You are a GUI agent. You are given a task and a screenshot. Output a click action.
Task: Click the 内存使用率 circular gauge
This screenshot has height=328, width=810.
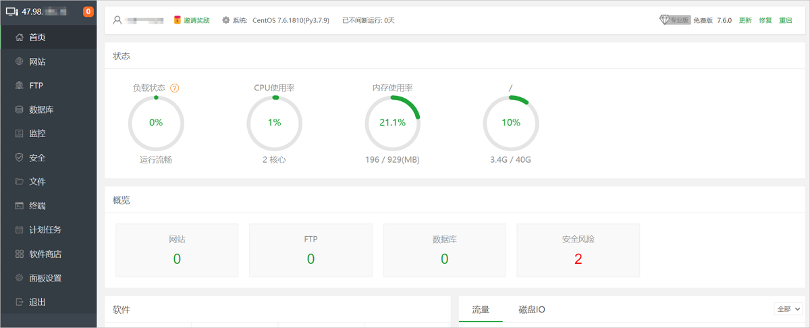tap(392, 122)
